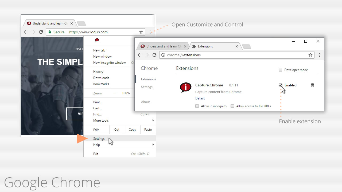Image resolution: width=342 pixels, height=192 pixels.
Task: Select Settings in the Chrome menu
Action: tap(99, 139)
